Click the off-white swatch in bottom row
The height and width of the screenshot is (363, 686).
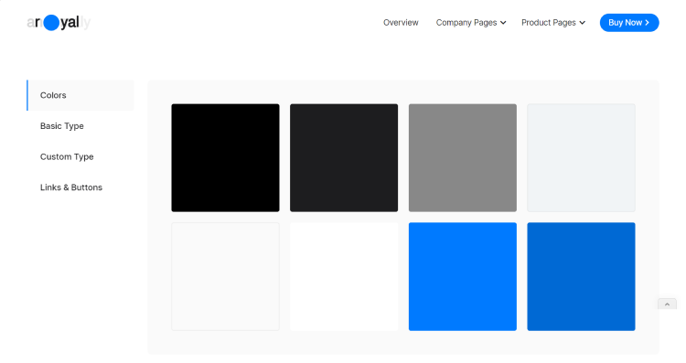coord(225,276)
